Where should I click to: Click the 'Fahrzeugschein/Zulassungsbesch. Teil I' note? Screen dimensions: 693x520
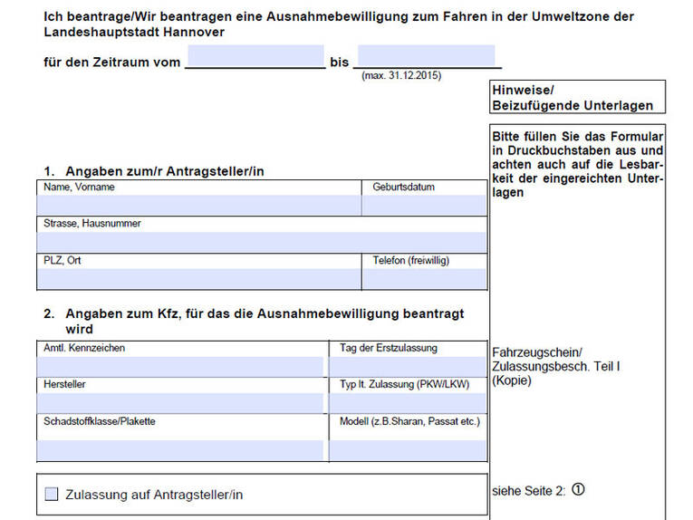[554, 366]
